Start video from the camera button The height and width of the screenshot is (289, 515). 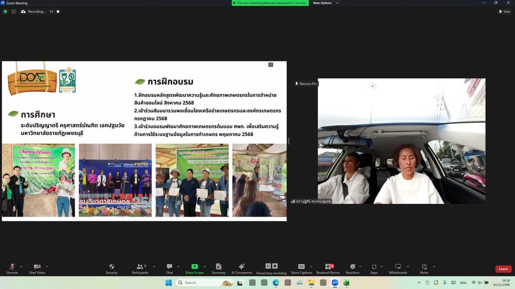(x=37, y=267)
